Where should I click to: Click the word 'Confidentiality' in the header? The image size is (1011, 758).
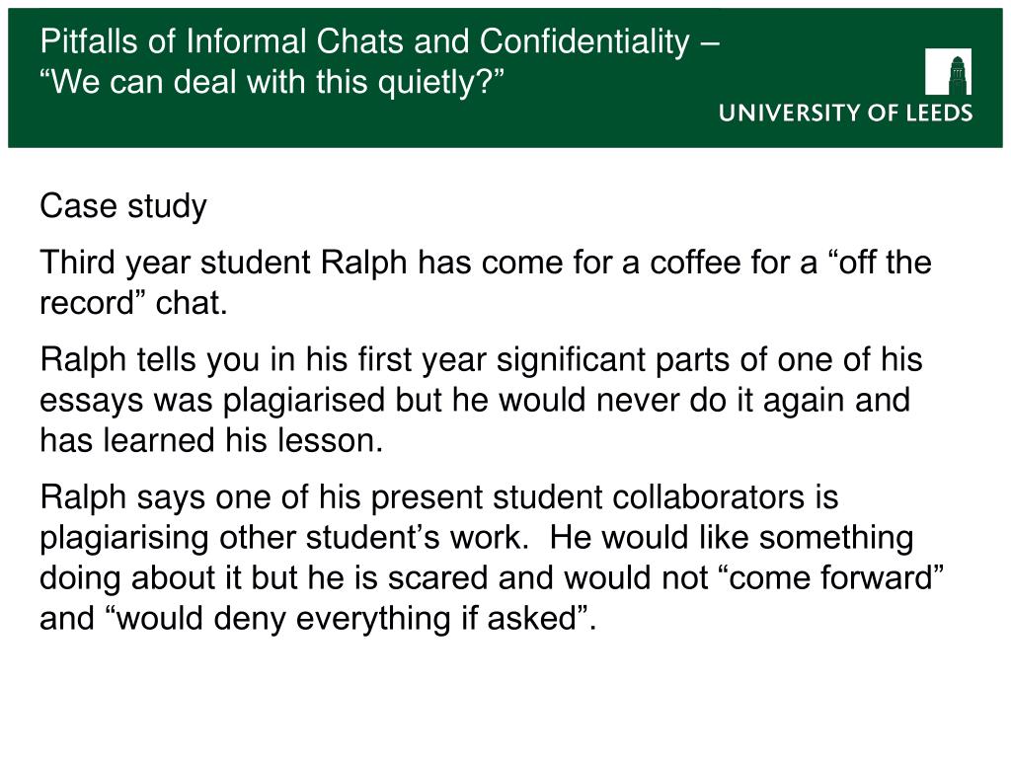pos(584,41)
